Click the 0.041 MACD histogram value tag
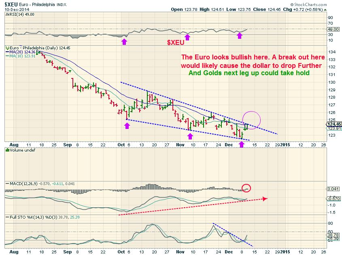The height and width of the screenshot is (255, 342). pyautogui.click(x=333, y=189)
